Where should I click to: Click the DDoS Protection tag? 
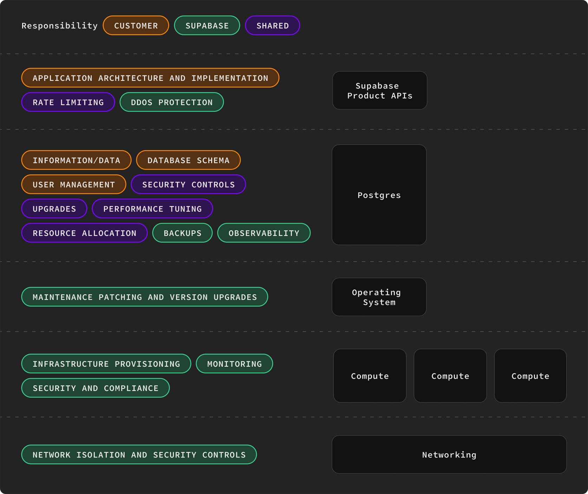tap(172, 102)
